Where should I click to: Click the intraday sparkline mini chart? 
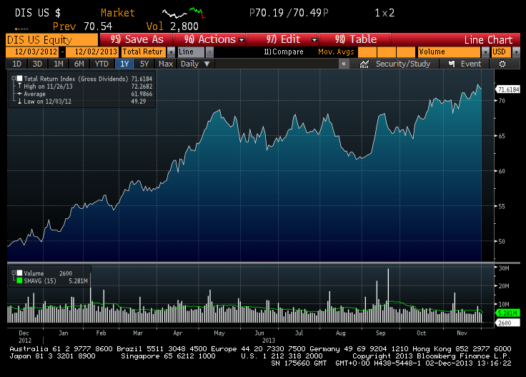pos(184,13)
